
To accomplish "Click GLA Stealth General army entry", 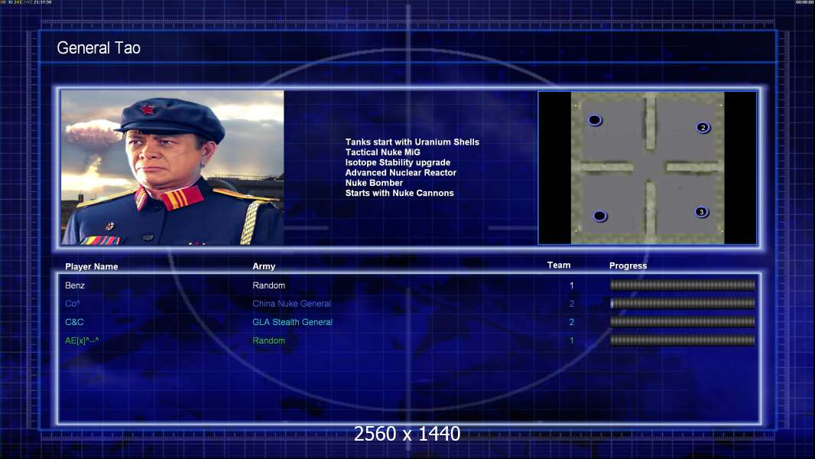I will click(x=293, y=322).
